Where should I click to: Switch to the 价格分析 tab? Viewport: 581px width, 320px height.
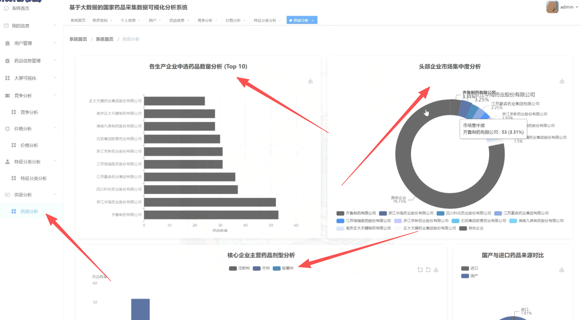tap(233, 21)
